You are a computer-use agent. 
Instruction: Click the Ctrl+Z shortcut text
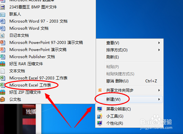tap(151, 81)
